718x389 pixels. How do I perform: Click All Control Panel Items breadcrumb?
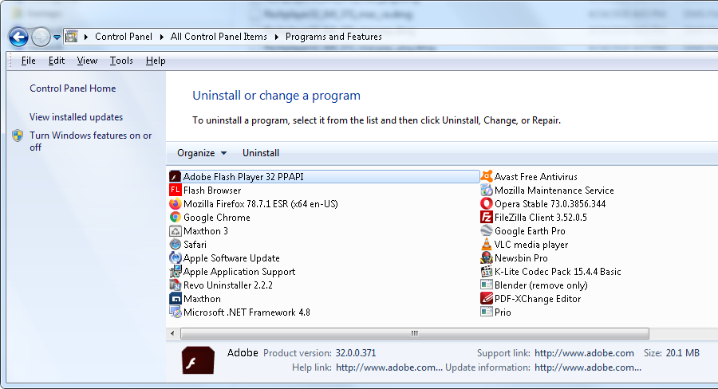click(x=219, y=37)
